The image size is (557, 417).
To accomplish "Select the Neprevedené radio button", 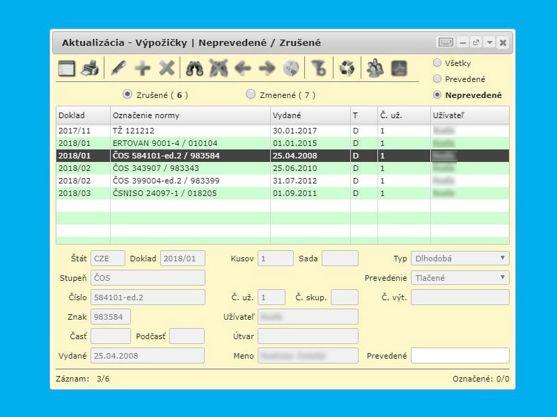I will [x=437, y=95].
